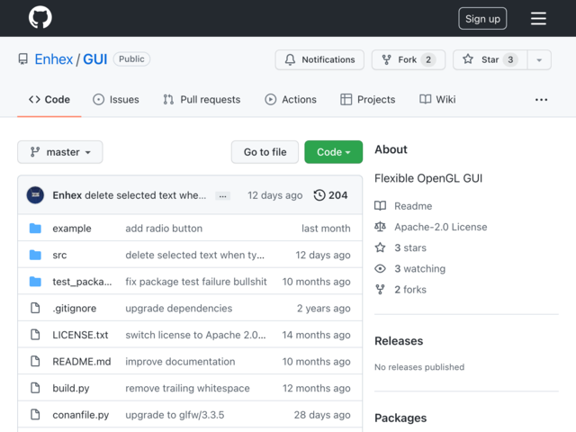The height and width of the screenshot is (432, 576).
Task: Open the green Code dropdown
Action: coord(333,152)
